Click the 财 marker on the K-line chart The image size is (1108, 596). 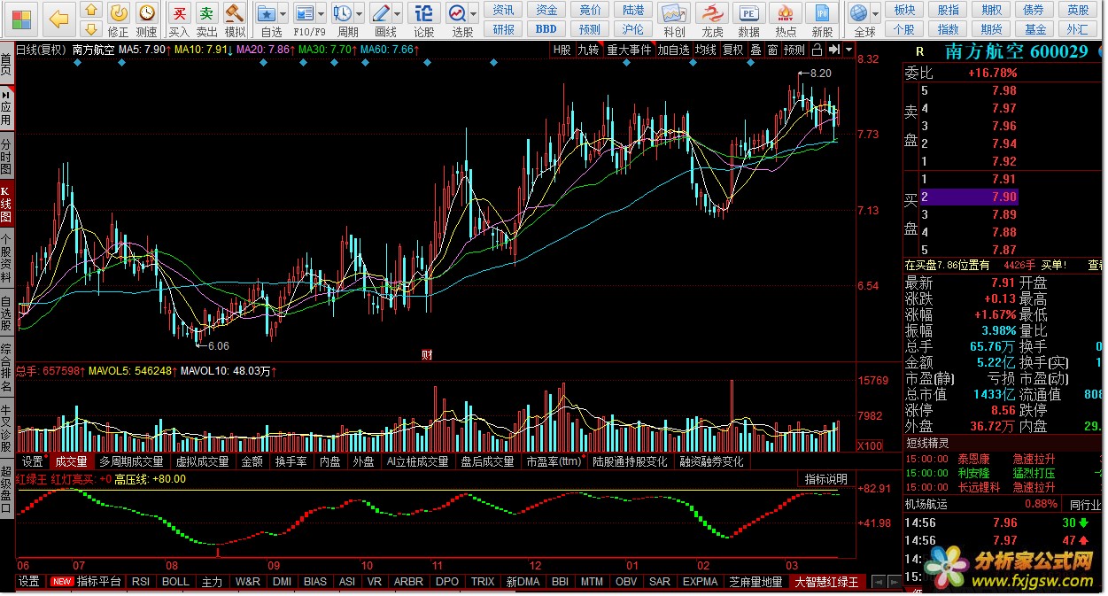(427, 355)
